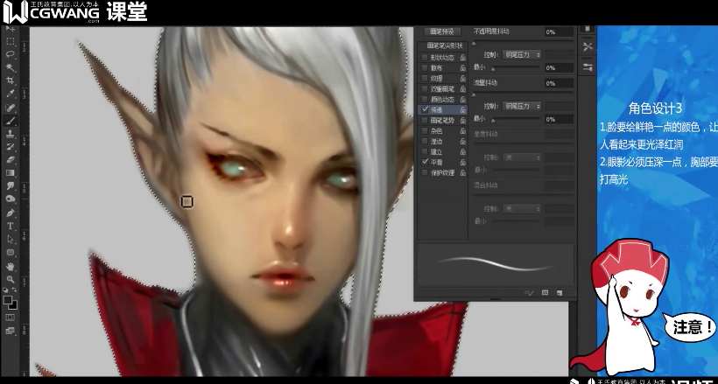
Task: Select the Lasso tool
Action: click(11, 54)
